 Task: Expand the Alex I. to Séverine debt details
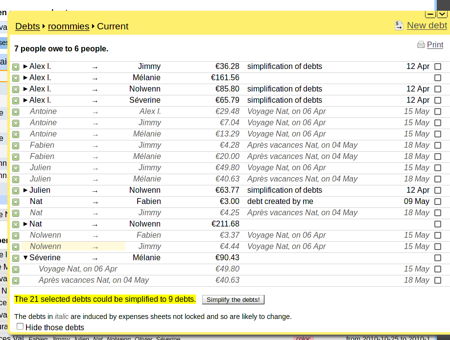point(25,100)
